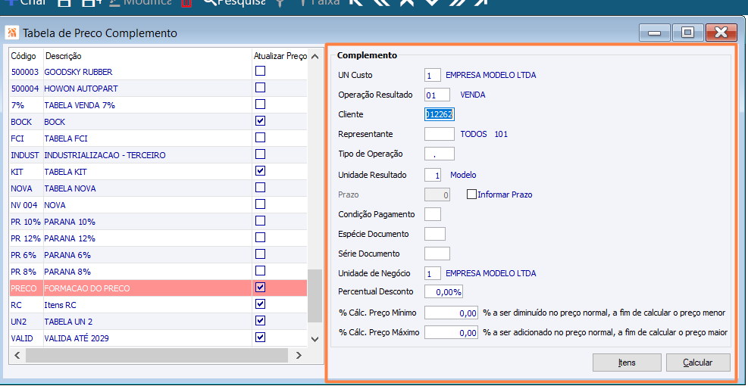Select the row INDUSTRIALIZACAO - TERCEIRO
This screenshot has height=389, width=748.
158,155
